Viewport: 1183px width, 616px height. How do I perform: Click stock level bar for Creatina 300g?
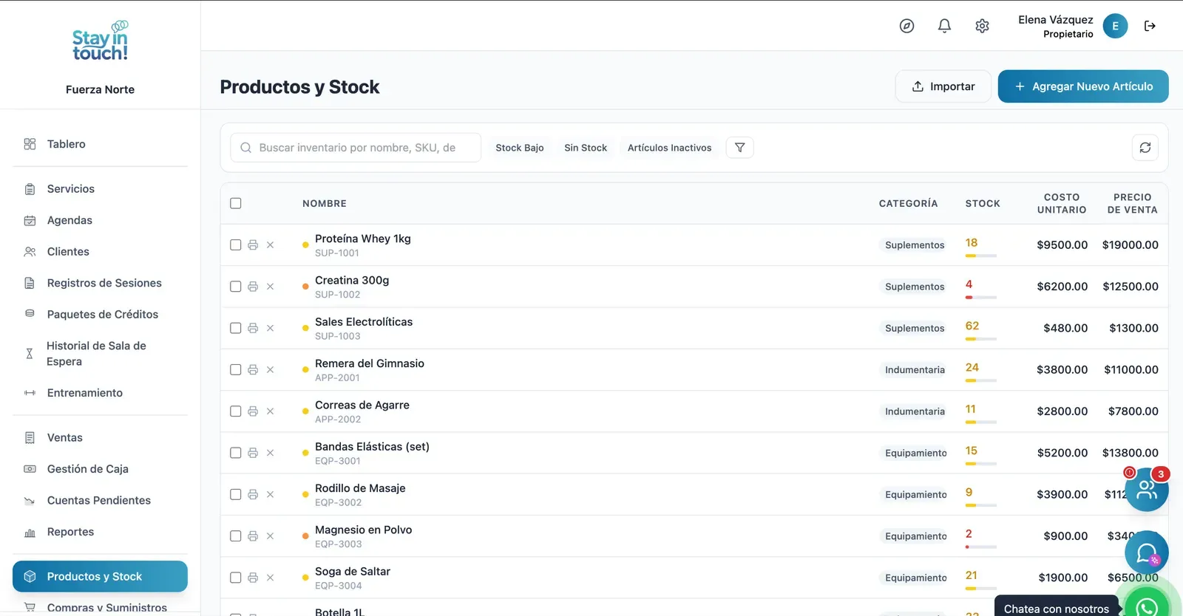coord(981,297)
